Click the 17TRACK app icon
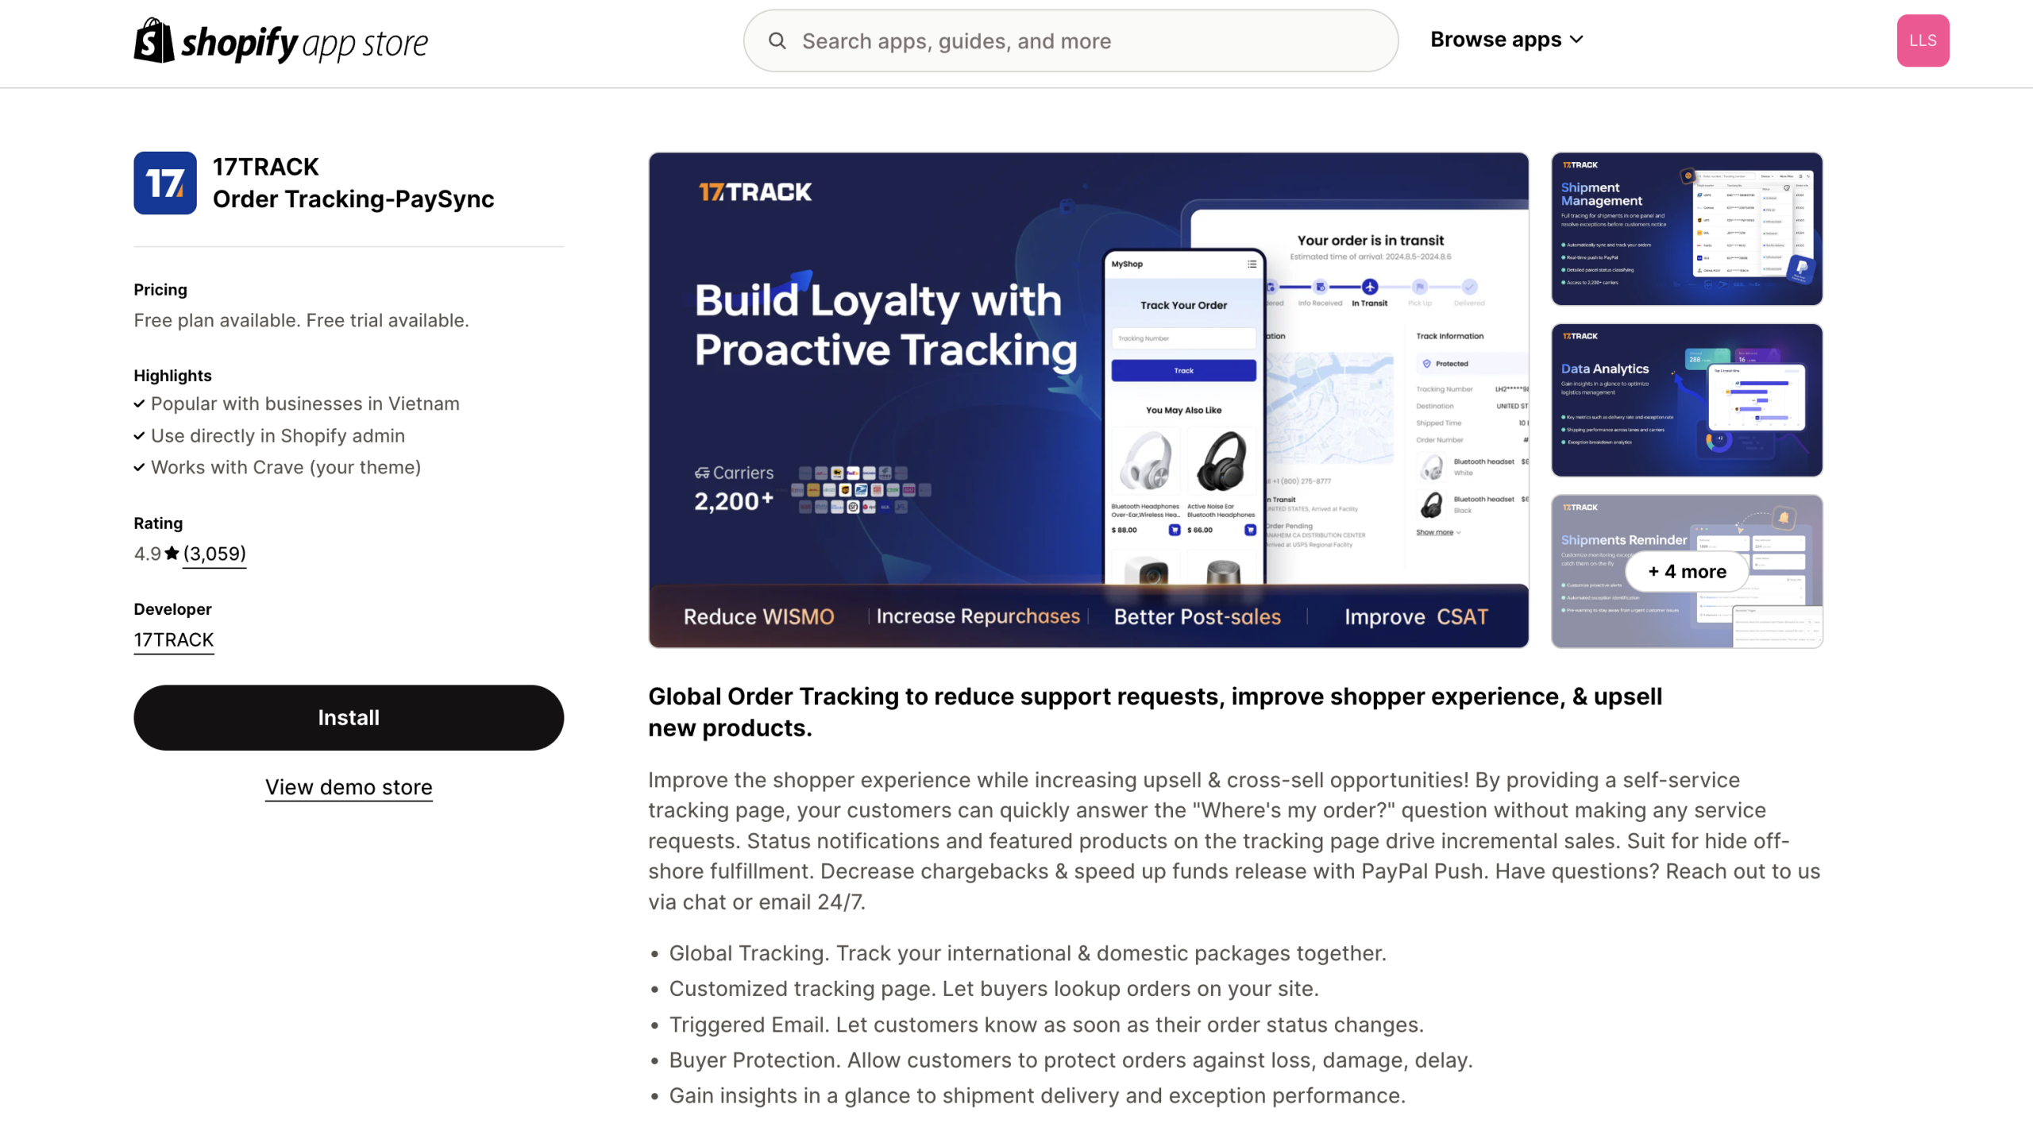 click(164, 183)
